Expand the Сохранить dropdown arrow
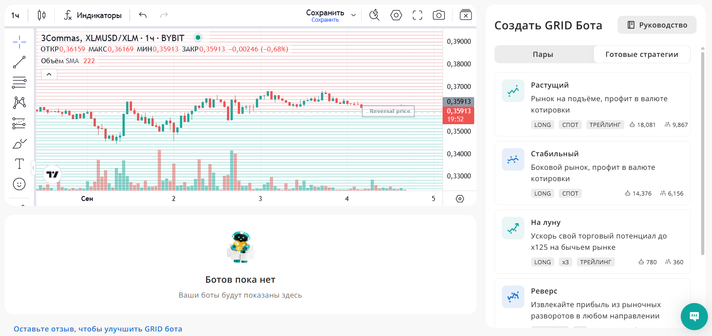 [x=354, y=15]
